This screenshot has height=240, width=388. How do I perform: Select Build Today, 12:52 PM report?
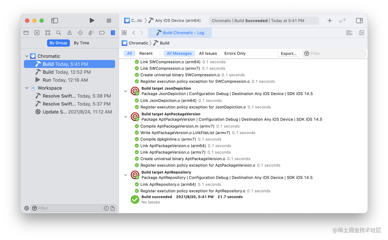tap(69, 72)
